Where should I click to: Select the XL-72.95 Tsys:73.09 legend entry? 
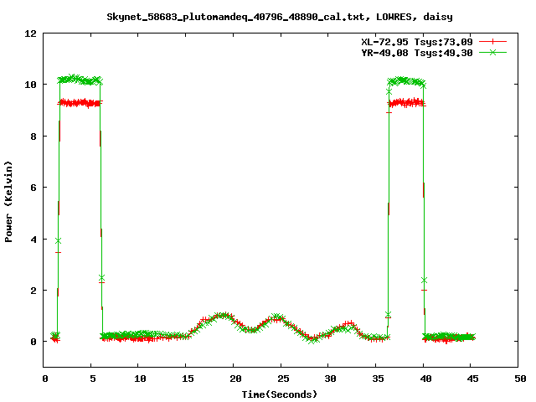(417, 42)
